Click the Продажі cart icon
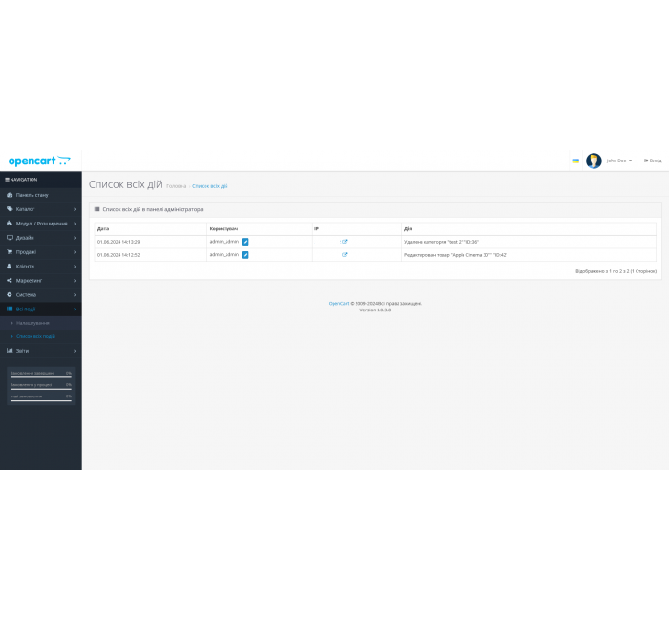 [x=10, y=251]
